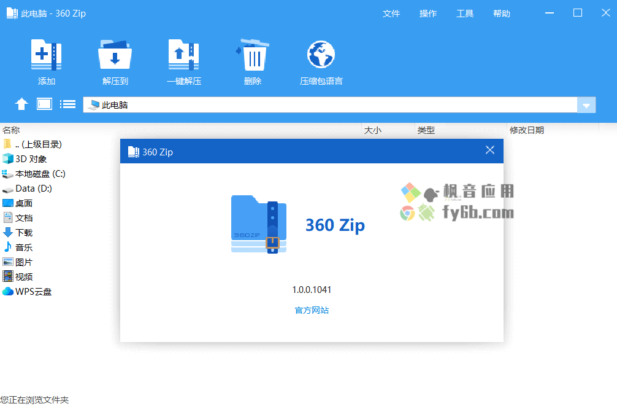This screenshot has width=617, height=409.
Task: Click the 您正在浏览文件夹 status bar text
Action: click(34, 400)
